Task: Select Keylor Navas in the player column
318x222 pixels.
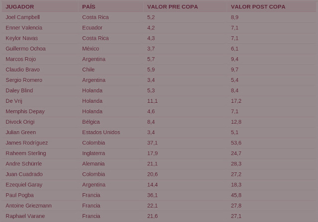Action: 21,38
